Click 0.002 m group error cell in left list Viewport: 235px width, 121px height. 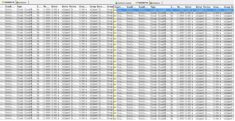tap(83, 55)
